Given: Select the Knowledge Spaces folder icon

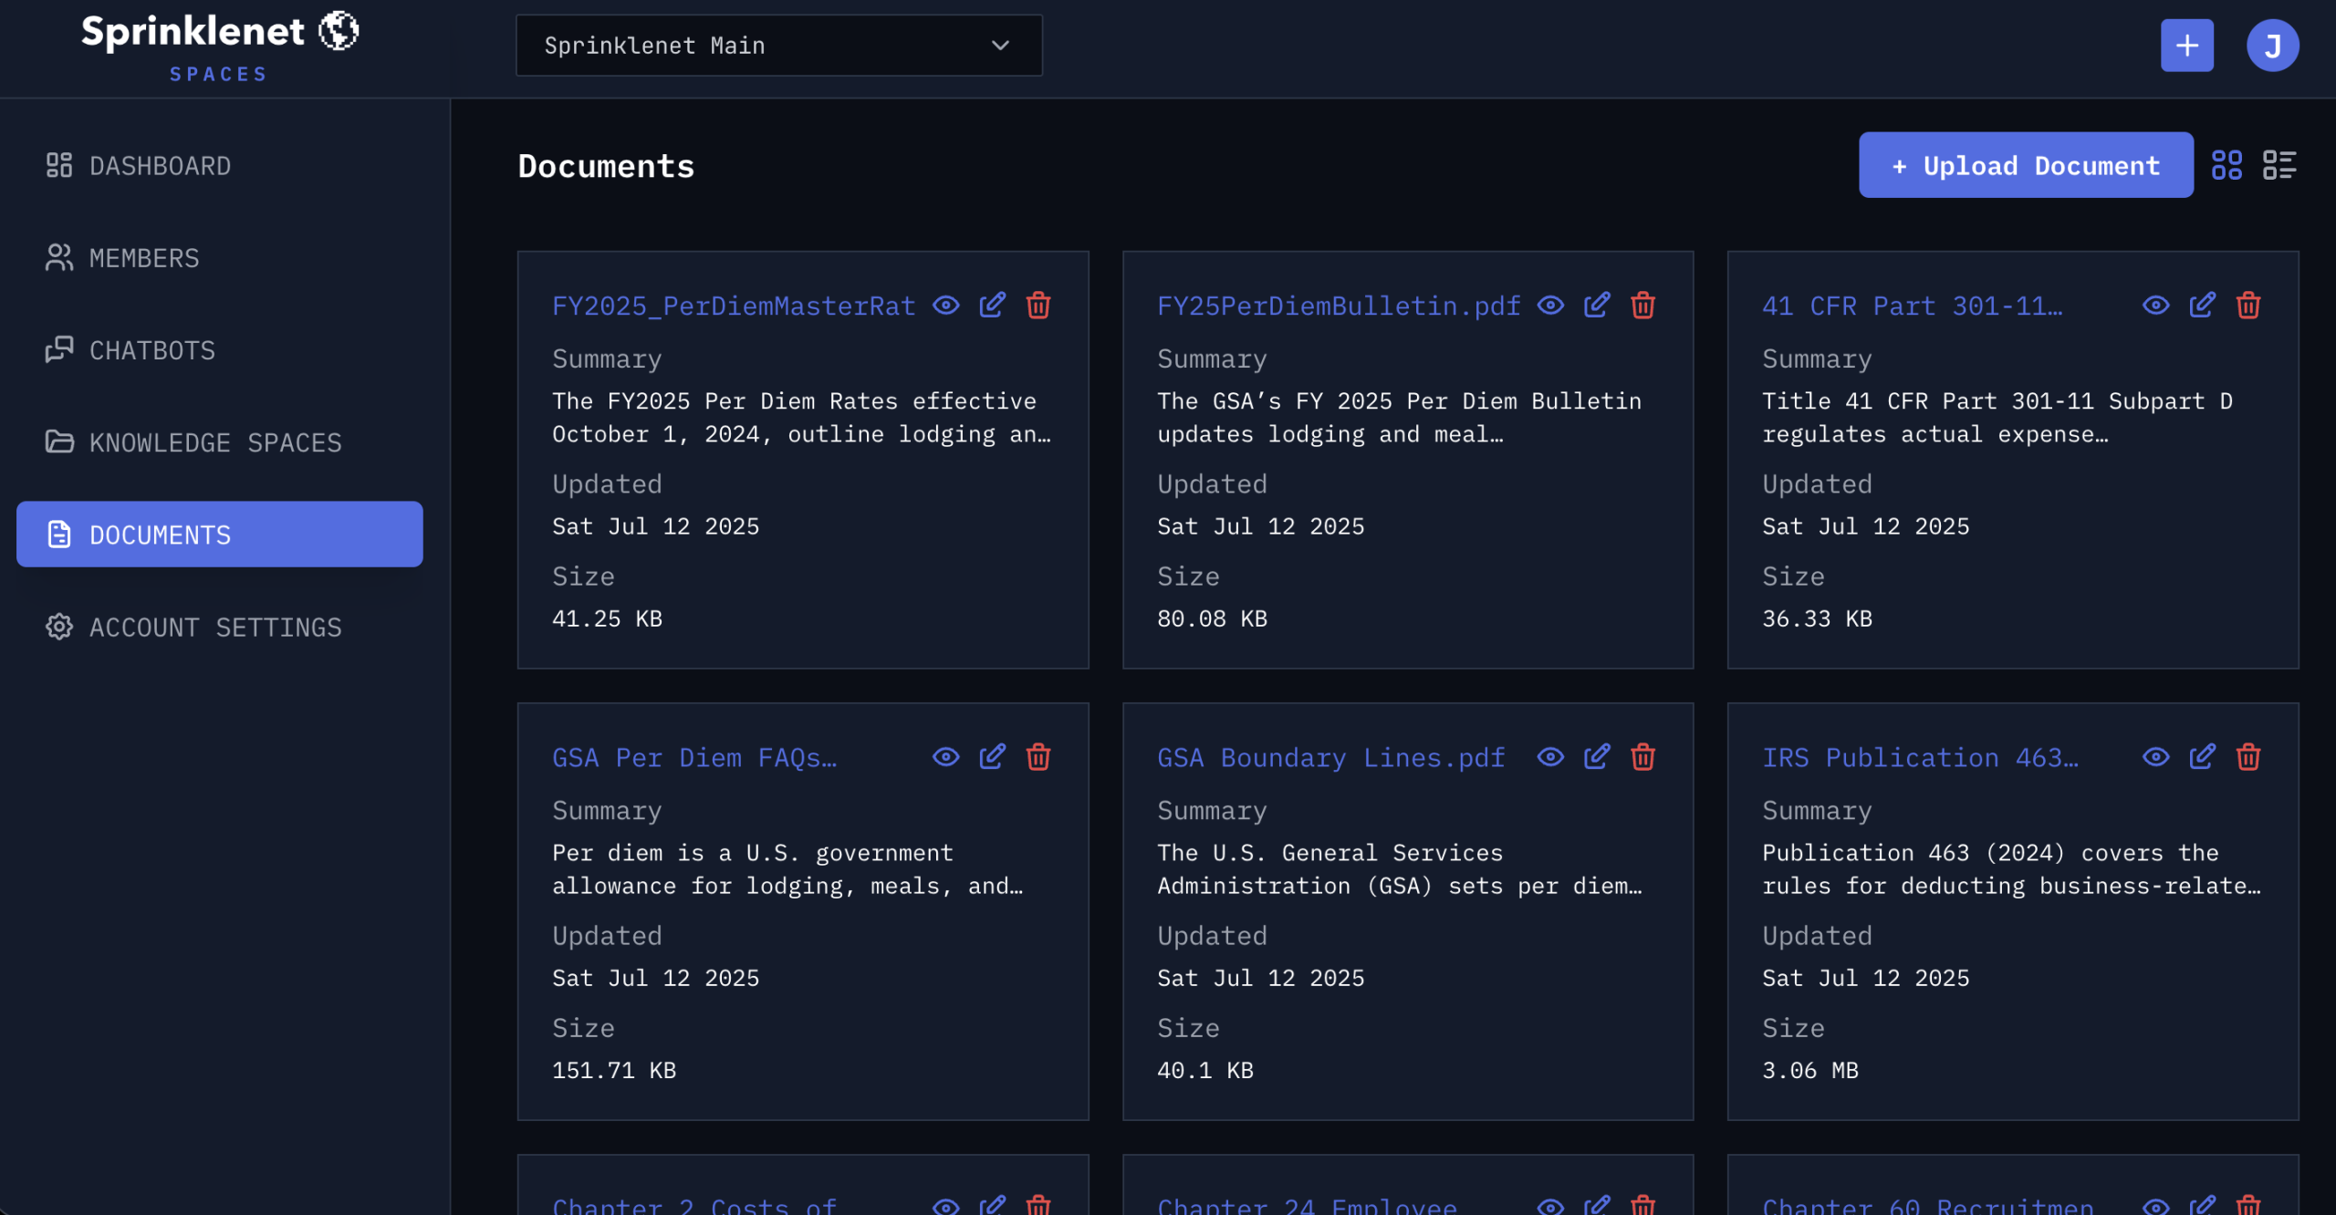Looking at the screenshot, I should pyautogui.click(x=59, y=442).
